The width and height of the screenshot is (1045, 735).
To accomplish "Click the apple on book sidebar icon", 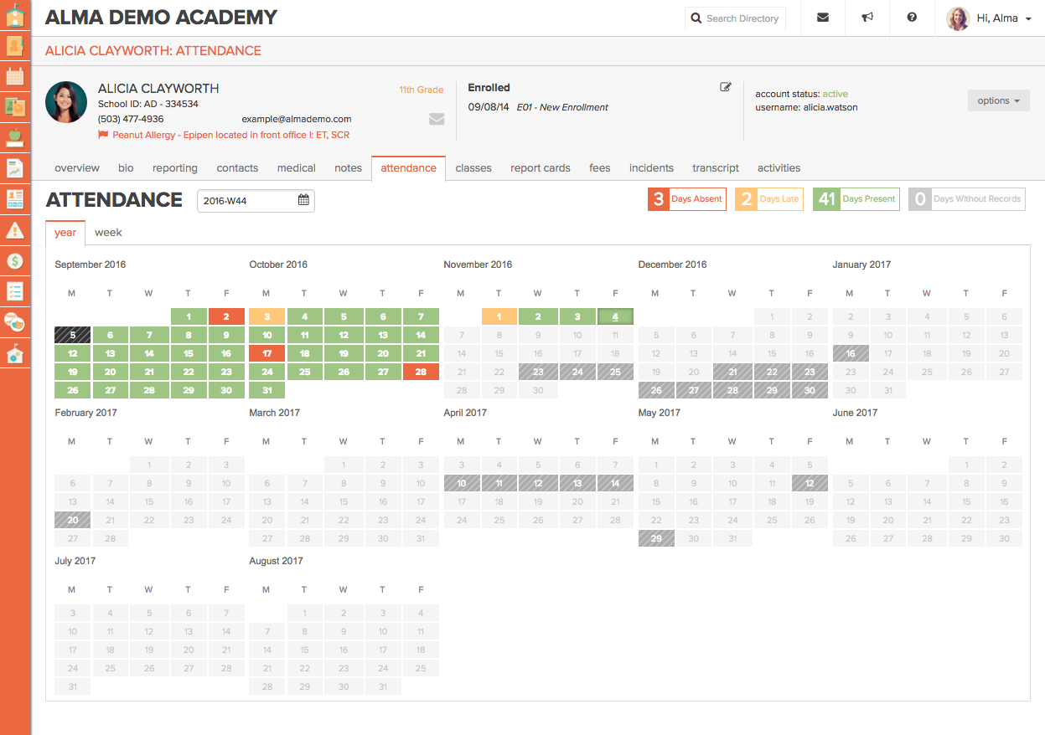I will point(15,138).
